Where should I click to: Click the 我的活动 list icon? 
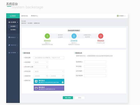[x=22, y=16]
